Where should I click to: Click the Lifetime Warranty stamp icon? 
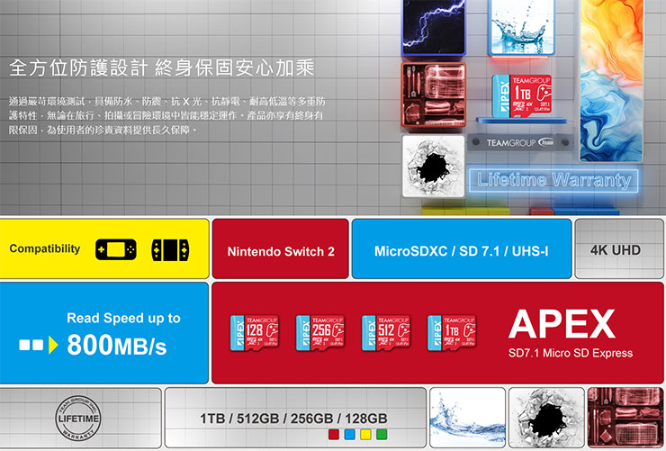[x=78, y=419]
